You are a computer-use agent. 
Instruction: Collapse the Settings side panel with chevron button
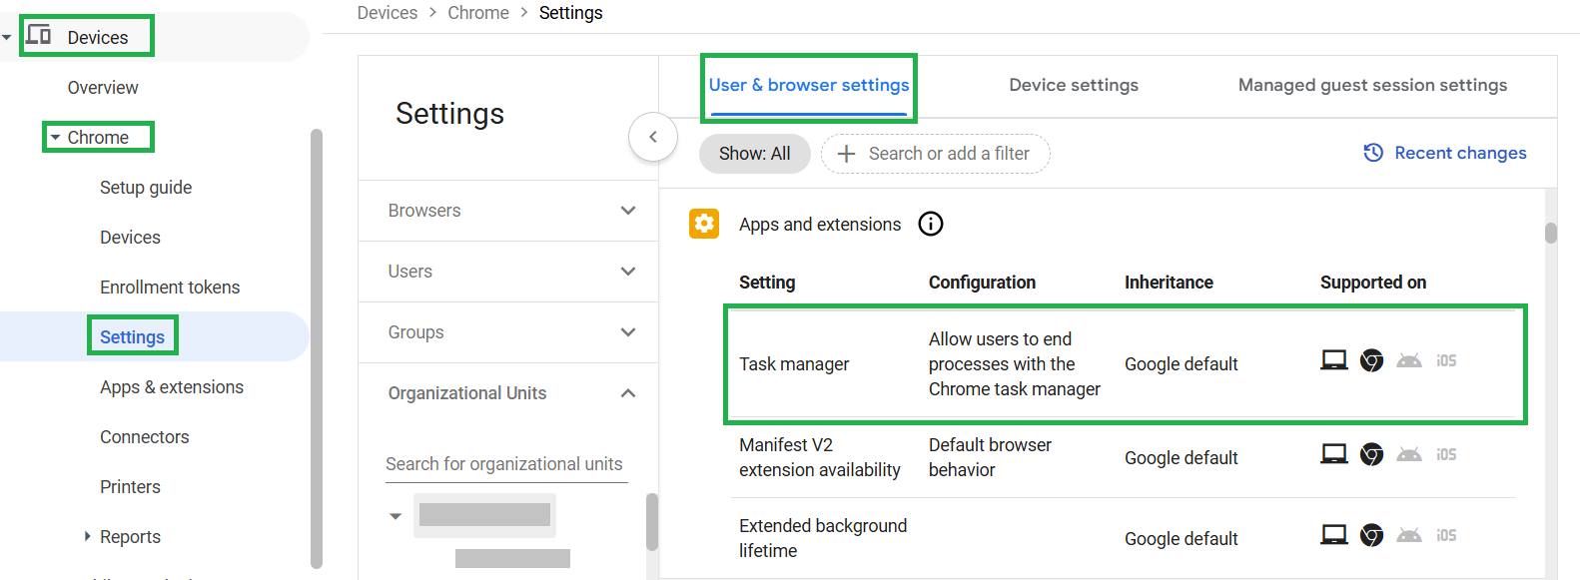tap(653, 137)
